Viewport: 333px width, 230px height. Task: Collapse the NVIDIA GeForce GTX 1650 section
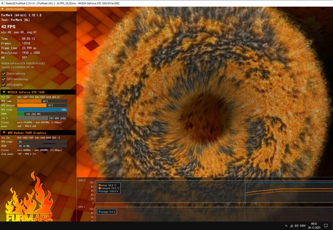4,92
